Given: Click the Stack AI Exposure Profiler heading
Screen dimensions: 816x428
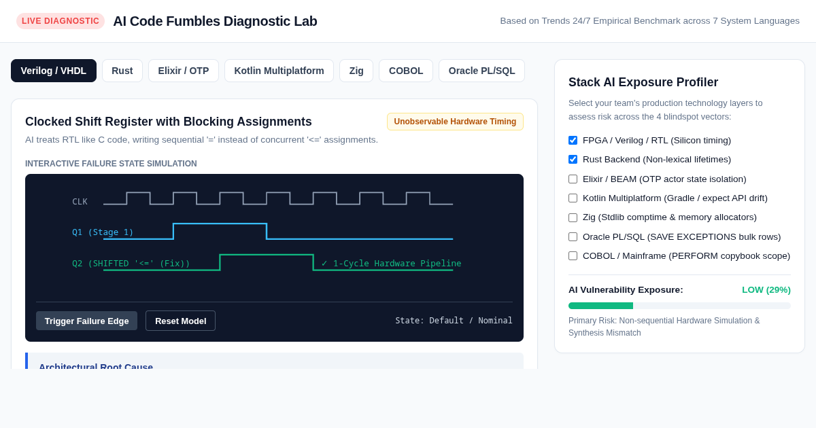Looking at the screenshot, I should [x=643, y=82].
